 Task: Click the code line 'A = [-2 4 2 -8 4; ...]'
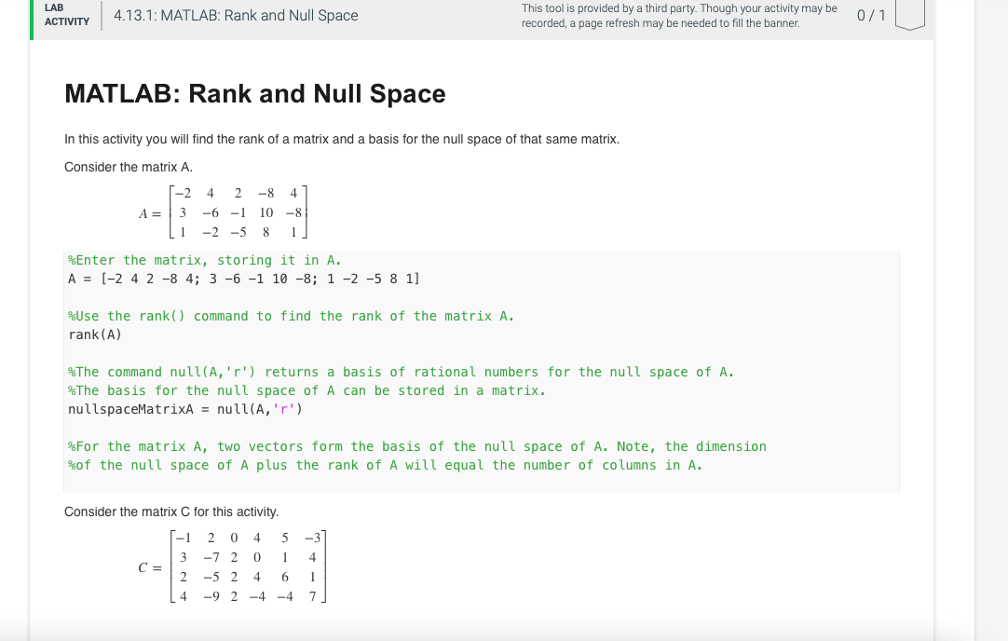click(x=244, y=279)
